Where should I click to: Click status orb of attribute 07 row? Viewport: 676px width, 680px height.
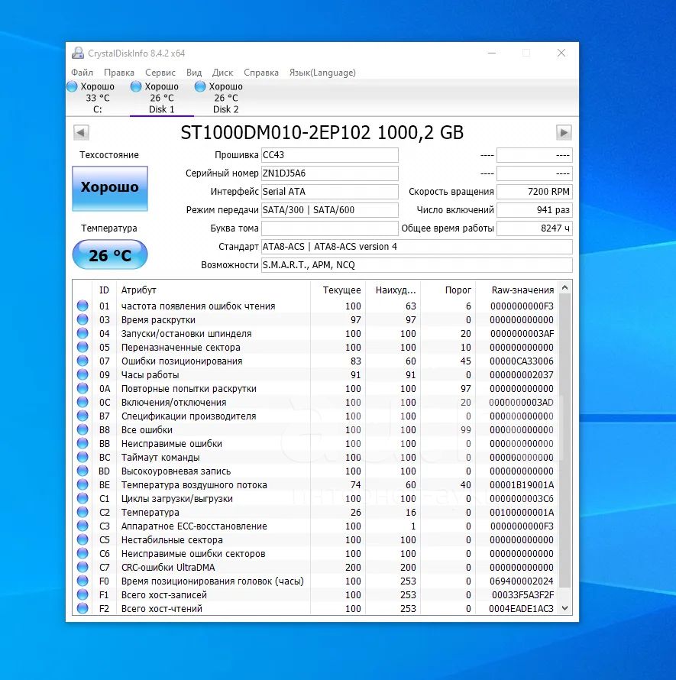point(82,361)
